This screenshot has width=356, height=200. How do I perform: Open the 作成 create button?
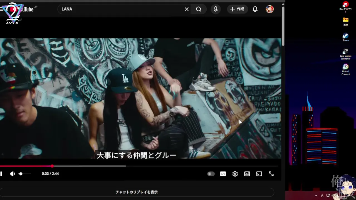click(x=237, y=9)
